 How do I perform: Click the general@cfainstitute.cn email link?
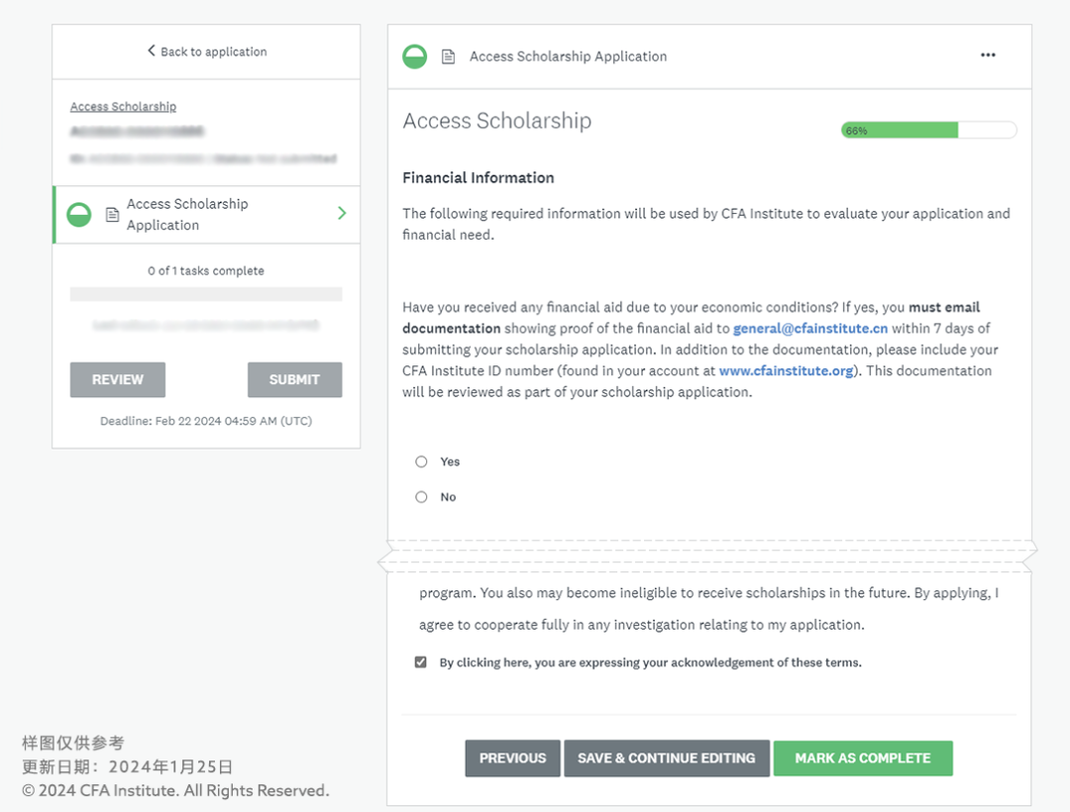pos(810,329)
